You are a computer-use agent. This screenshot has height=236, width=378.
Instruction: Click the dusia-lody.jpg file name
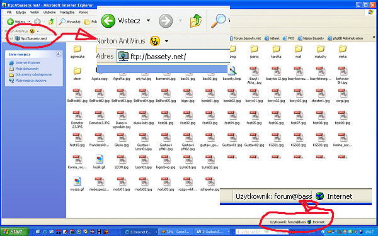click(x=144, y=123)
